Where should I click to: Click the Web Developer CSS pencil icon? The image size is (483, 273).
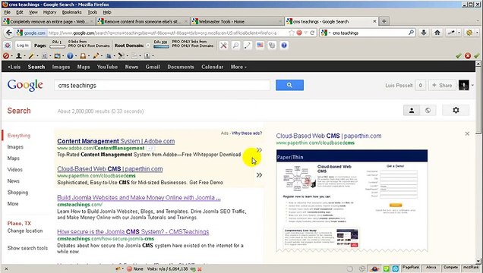[31, 55]
